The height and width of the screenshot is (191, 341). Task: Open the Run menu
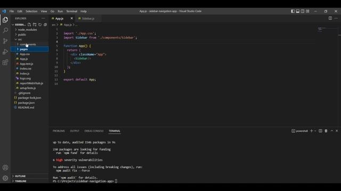point(60,11)
